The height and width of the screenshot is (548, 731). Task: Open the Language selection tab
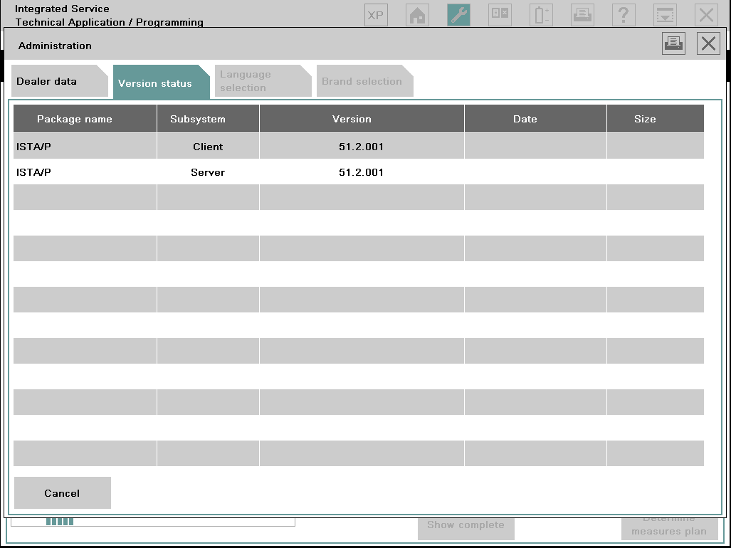[x=263, y=81]
